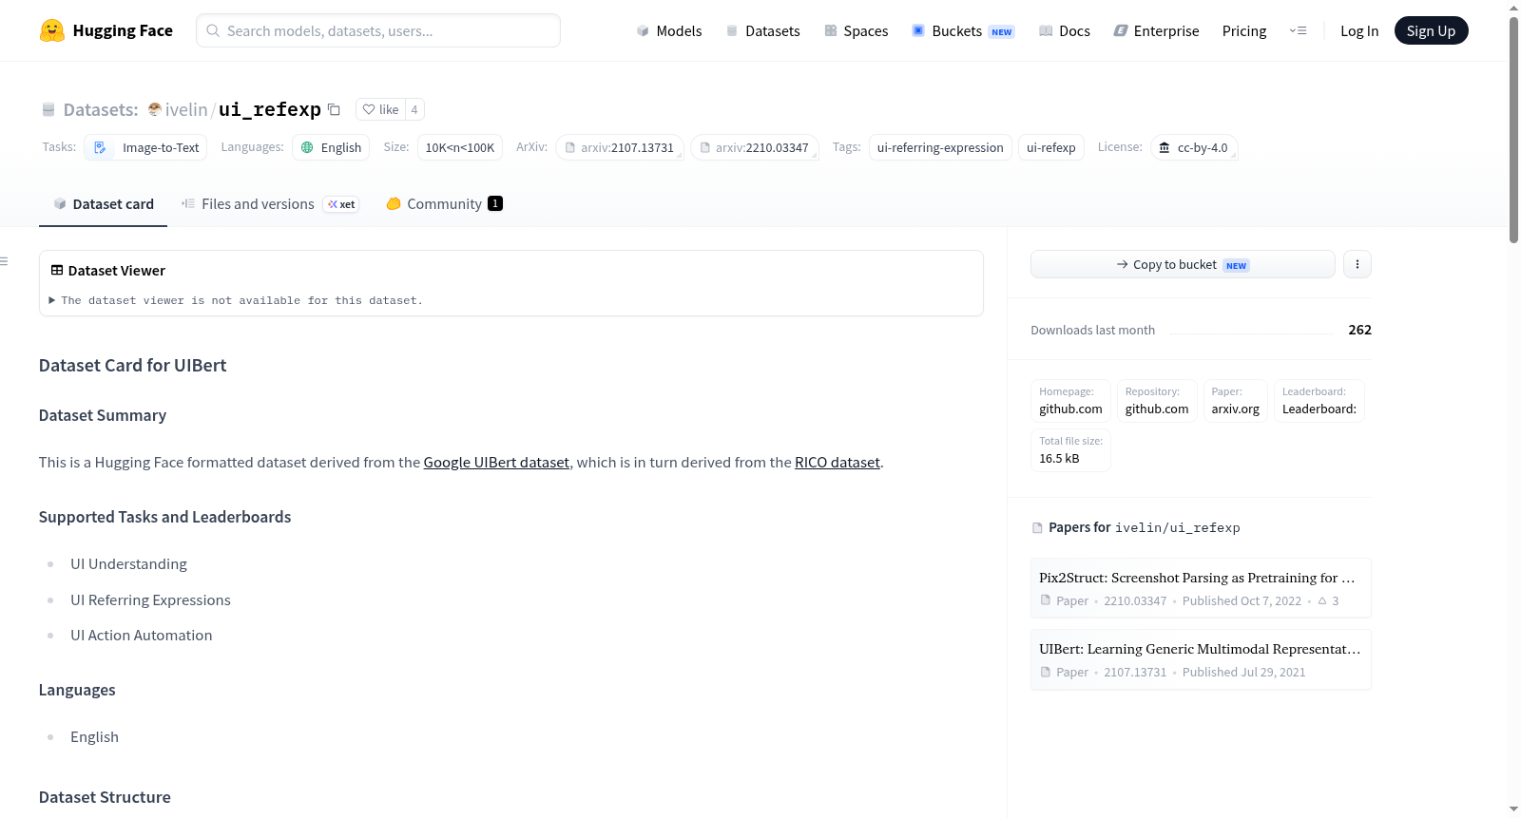Select the ui-referring-expression tag
This screenshot has height=818, width=1521.
tap(940, 147)
